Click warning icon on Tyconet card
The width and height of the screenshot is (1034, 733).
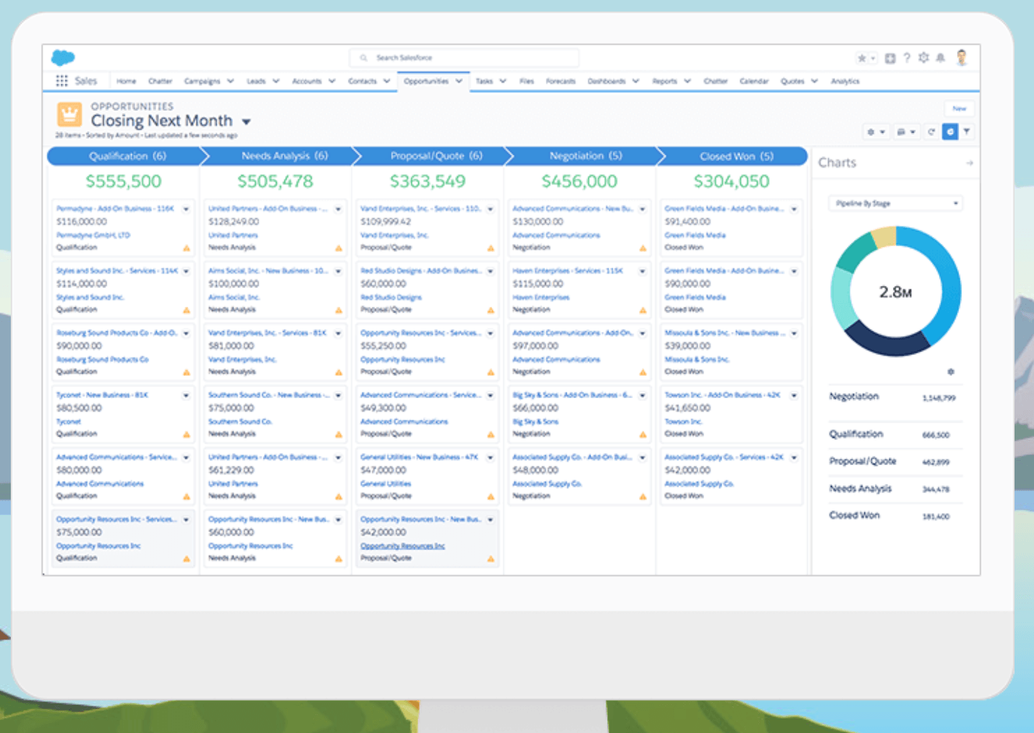pyautogui.click(x=186, y=434)
